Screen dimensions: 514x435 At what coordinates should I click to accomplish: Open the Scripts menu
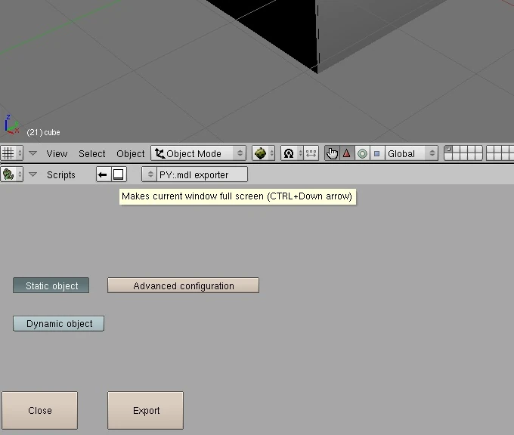[x=61, y=175]
